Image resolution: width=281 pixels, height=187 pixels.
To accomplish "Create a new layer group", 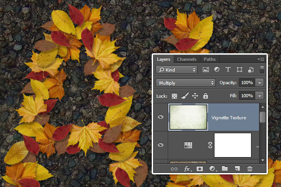I will pyautogui.click(x=224, y=168).
